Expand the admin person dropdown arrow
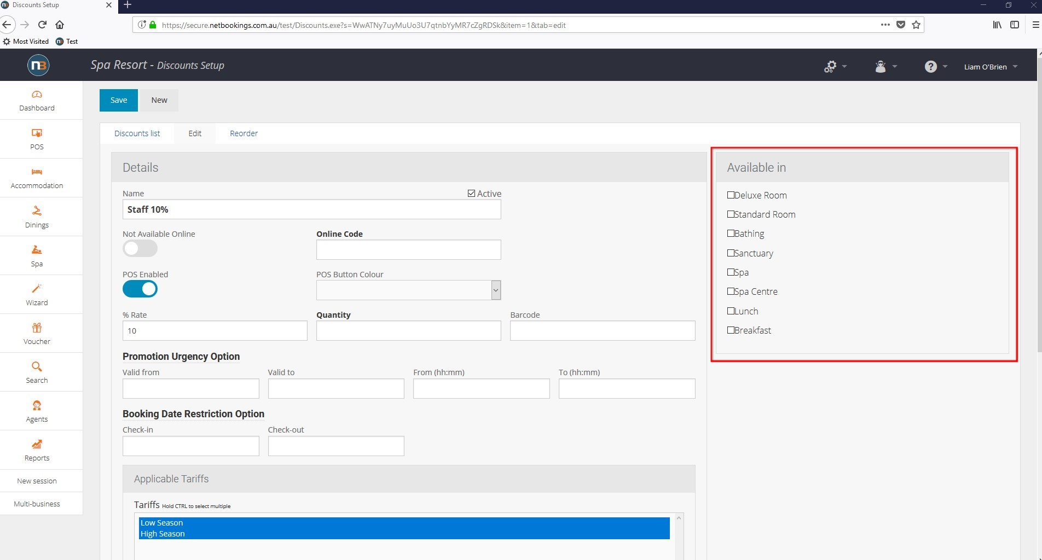Screen dimensions: 1042x560 coord(895,67)
